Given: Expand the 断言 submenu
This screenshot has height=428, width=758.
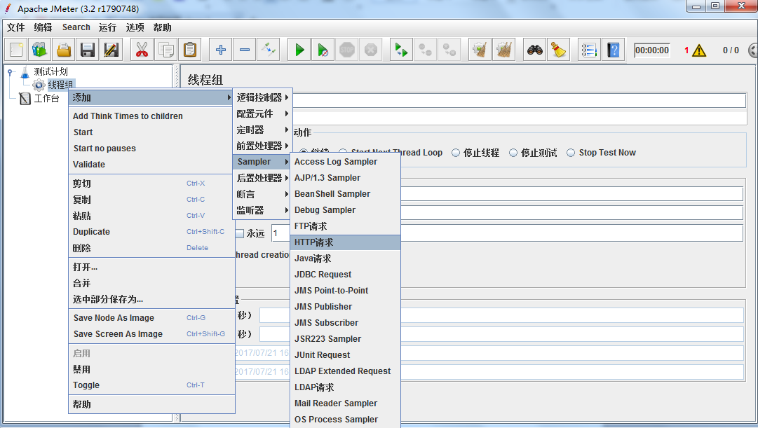Looking at the screenshot, I should point(262,194).
